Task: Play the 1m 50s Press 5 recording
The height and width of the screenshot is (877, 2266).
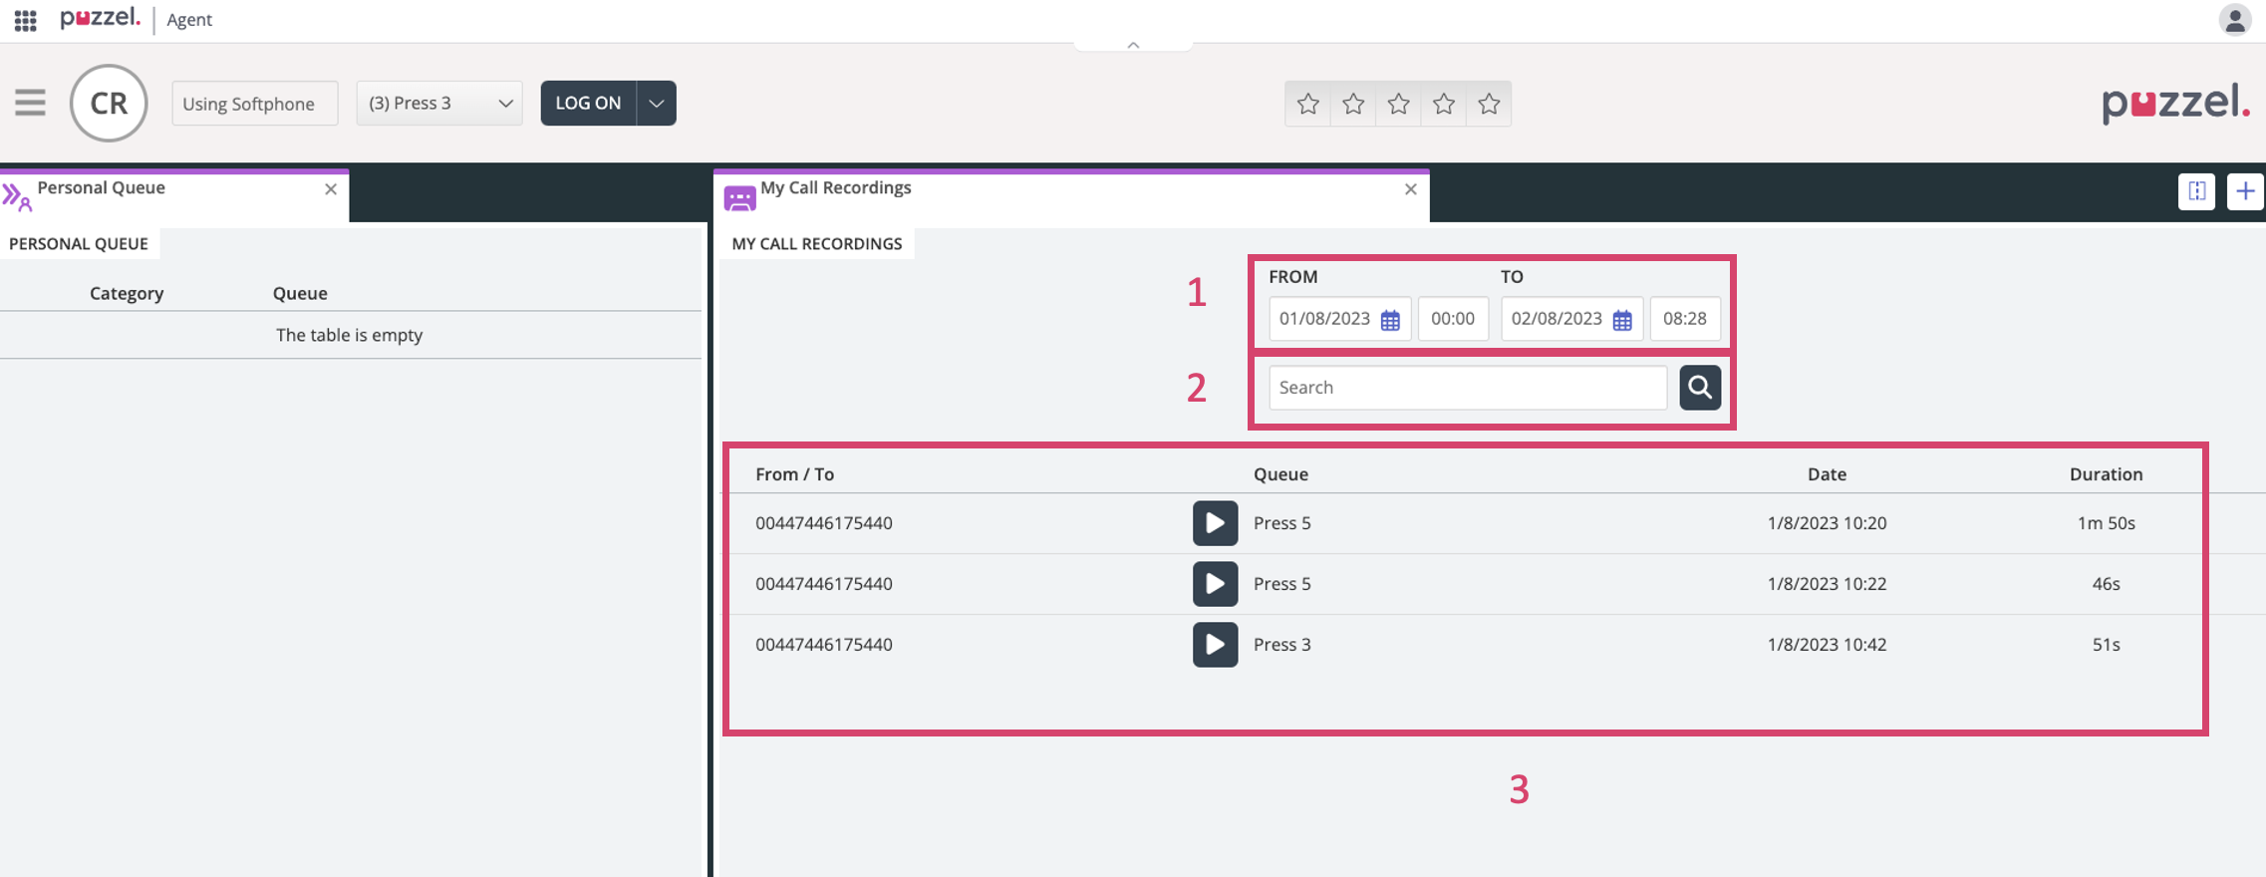Action: tap(1215, 523)
